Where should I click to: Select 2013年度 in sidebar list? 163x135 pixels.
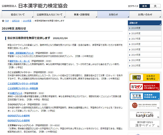(x=145, y=60)
